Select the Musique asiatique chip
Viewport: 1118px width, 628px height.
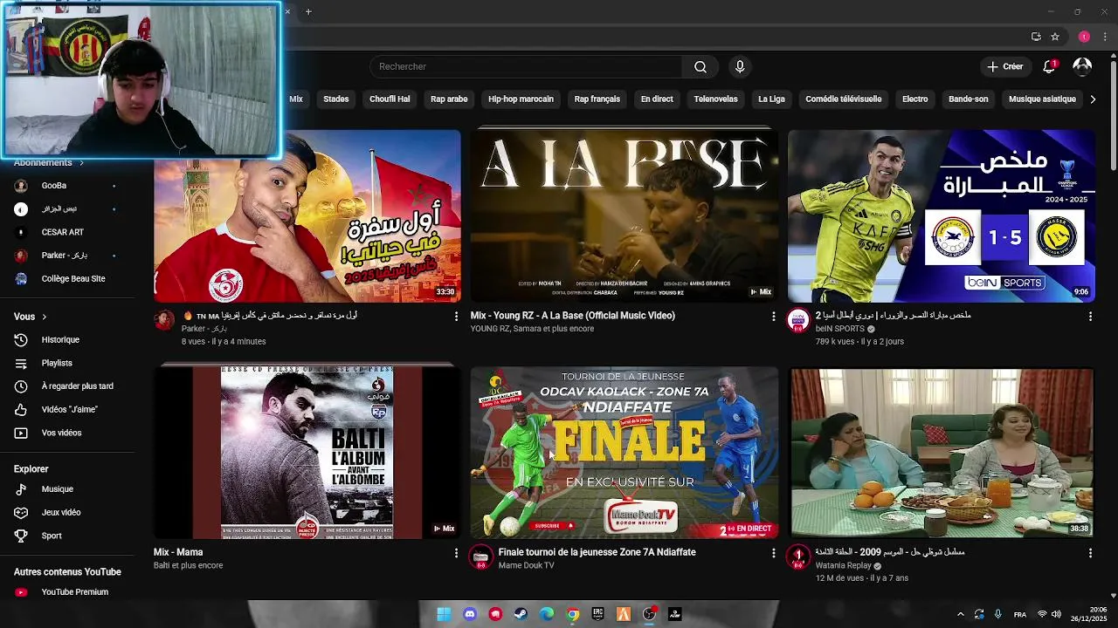pos(1042,99)
